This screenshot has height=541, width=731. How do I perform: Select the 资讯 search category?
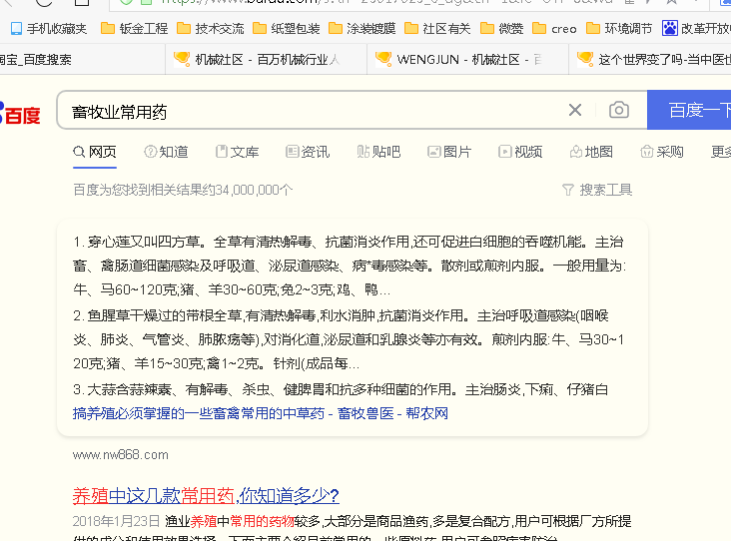coord(308,152)
